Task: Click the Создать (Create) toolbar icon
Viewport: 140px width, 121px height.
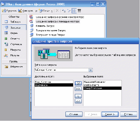Action: [x=41, y=11]
